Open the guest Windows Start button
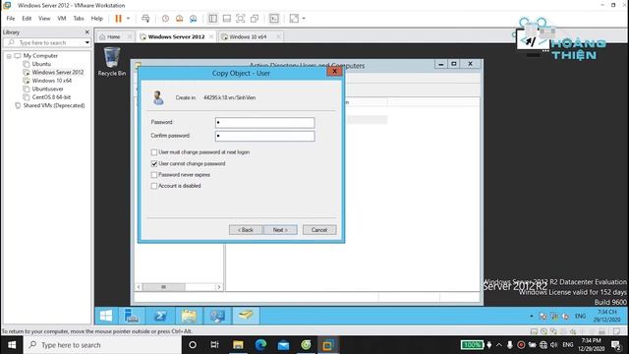629x354 pixels. [x=106, y=316]
